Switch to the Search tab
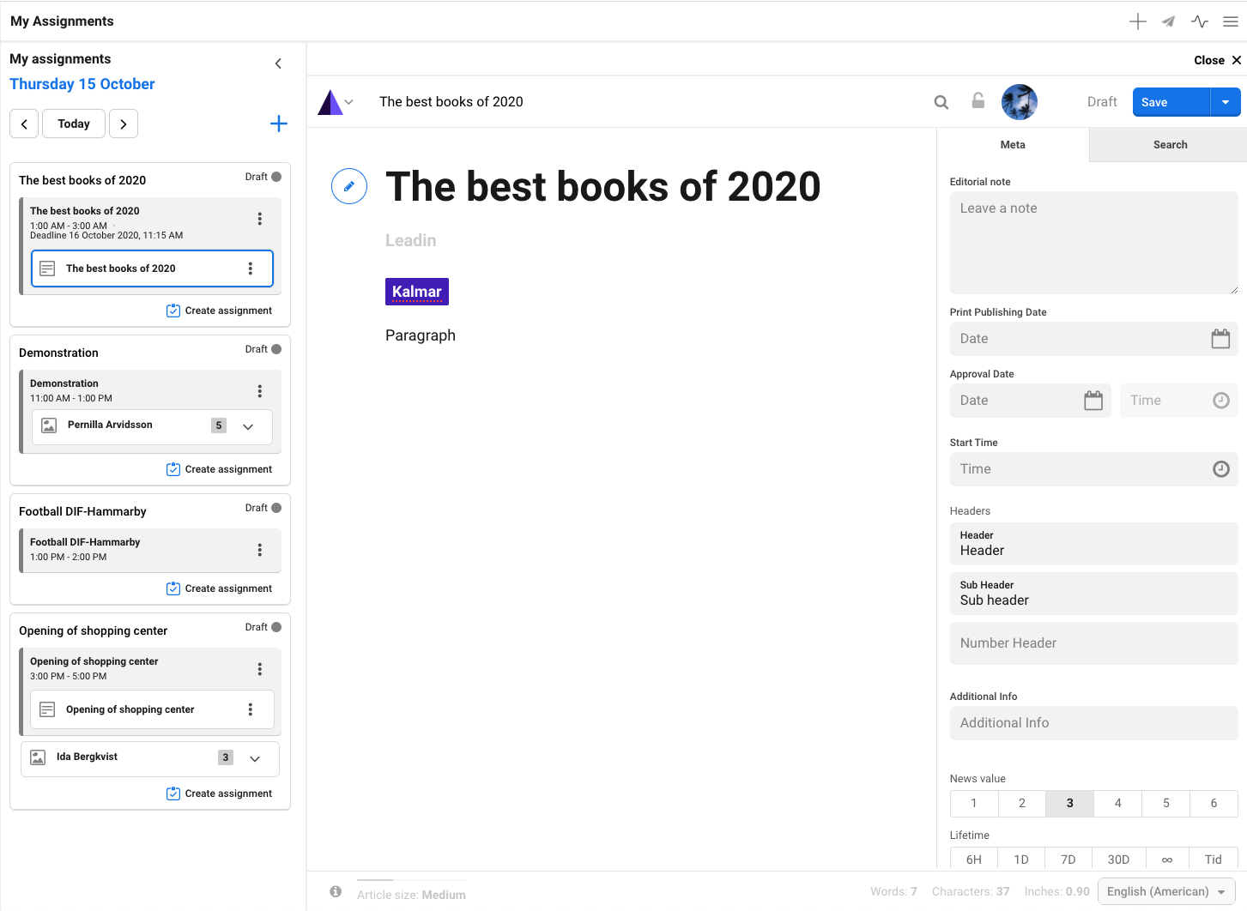This screenshot has height=911, width=1247. [x=1169, y=145]
